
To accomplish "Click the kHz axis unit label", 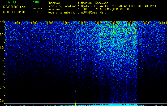I will pos(2,21).
